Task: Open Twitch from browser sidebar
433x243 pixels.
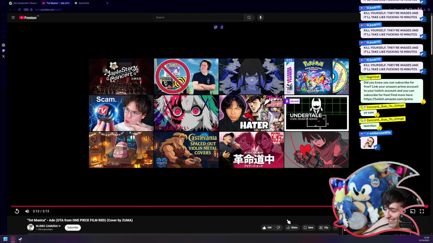Action: click(3, 51)
